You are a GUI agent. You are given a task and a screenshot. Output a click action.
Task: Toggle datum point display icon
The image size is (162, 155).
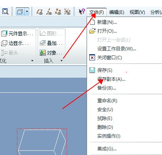click(58, 12)
